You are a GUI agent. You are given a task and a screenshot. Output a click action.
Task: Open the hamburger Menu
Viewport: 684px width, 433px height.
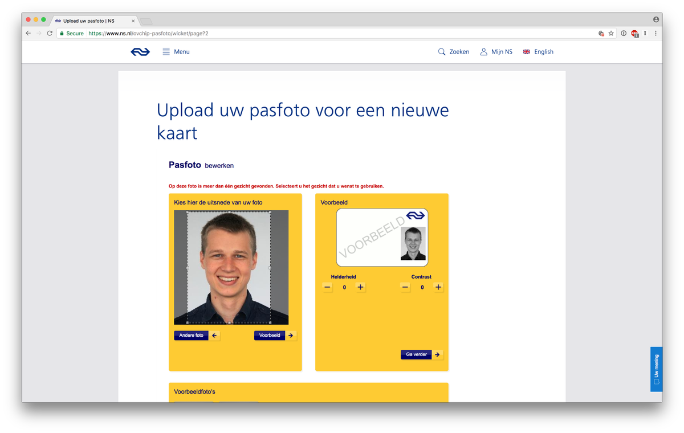tap(176, 52)
